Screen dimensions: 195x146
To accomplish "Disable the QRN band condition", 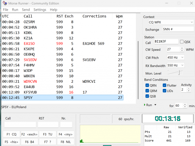I will (147, 85).
